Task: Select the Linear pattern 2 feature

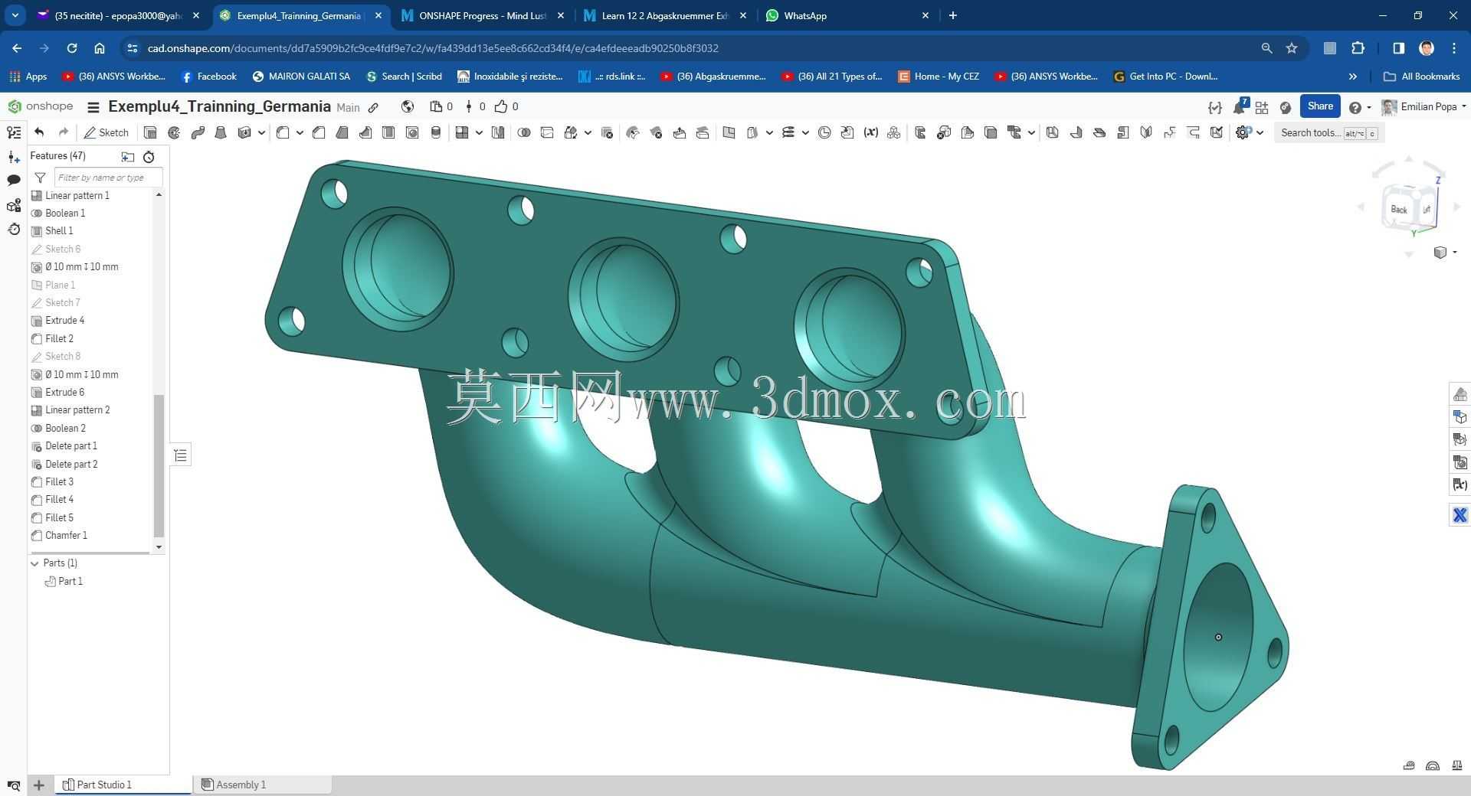Action: (x=77, y=410)
